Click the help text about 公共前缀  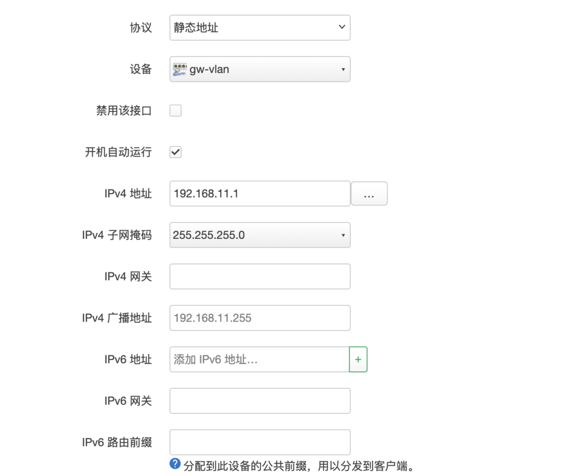(296, 465)
